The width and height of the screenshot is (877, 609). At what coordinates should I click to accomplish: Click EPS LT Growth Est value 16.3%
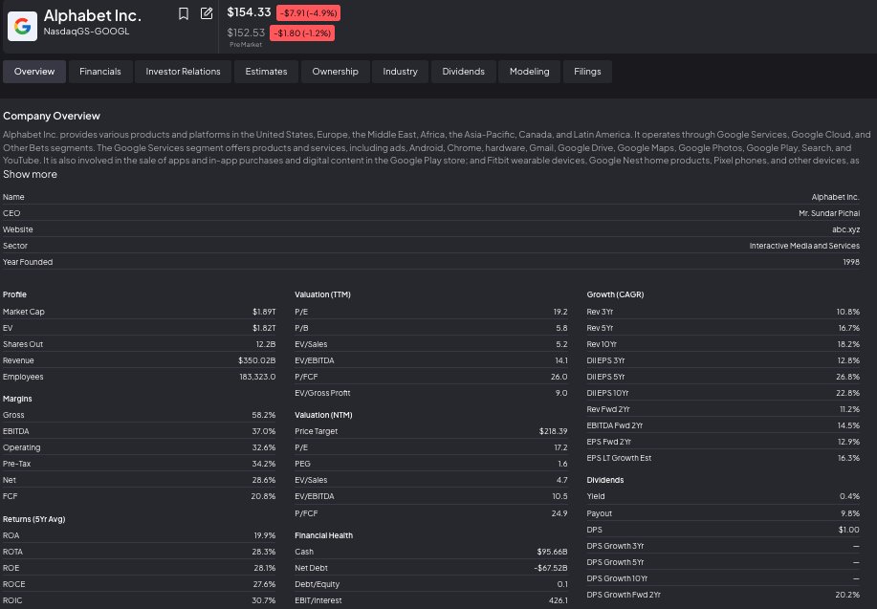pos(848,457)
